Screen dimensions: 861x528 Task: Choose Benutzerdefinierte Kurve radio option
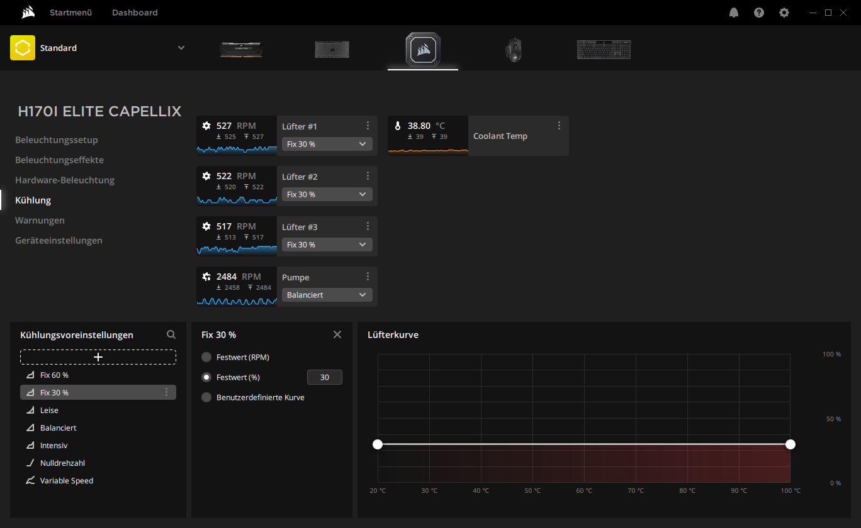point(206,397)
